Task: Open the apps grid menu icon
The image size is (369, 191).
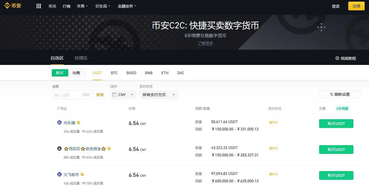Action: pos(39,6)
